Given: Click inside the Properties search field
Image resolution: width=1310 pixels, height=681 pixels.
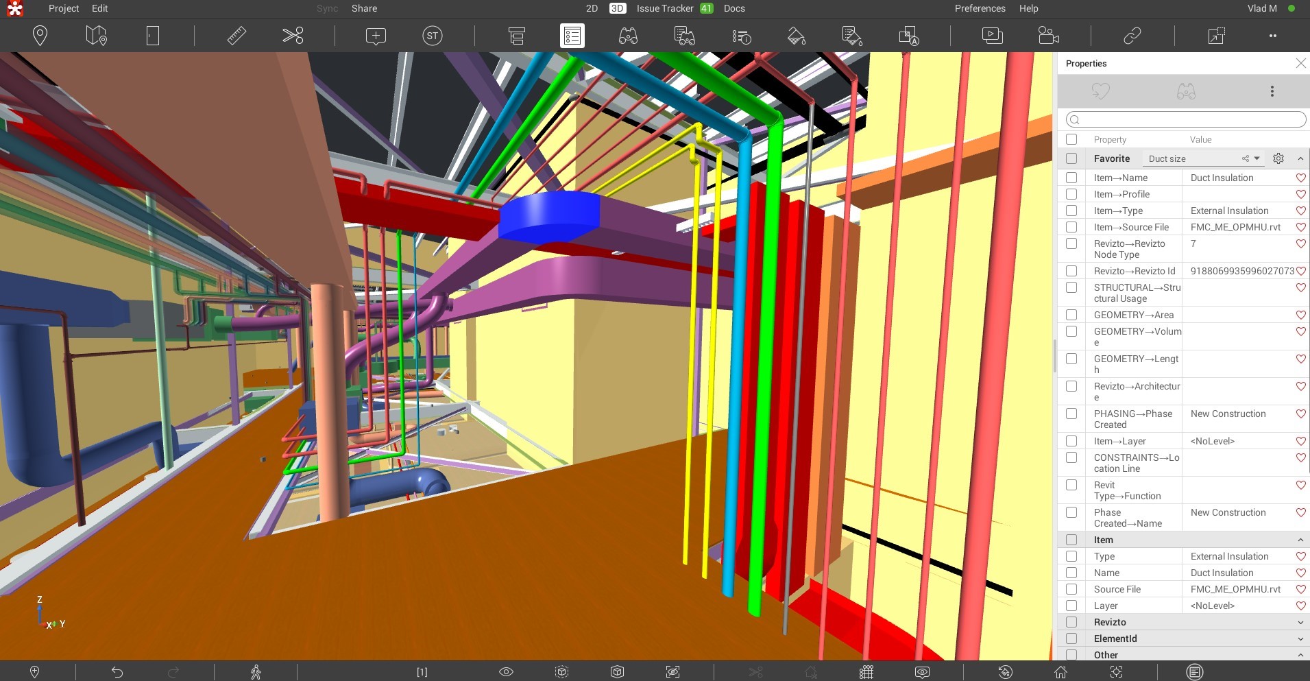Looking at the screenshot, I should (1185, 119).
